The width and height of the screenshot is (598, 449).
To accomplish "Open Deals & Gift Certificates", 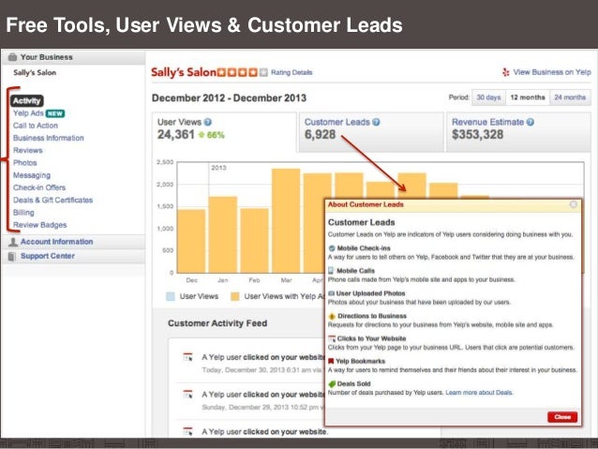I will click(x=53, y=200).
